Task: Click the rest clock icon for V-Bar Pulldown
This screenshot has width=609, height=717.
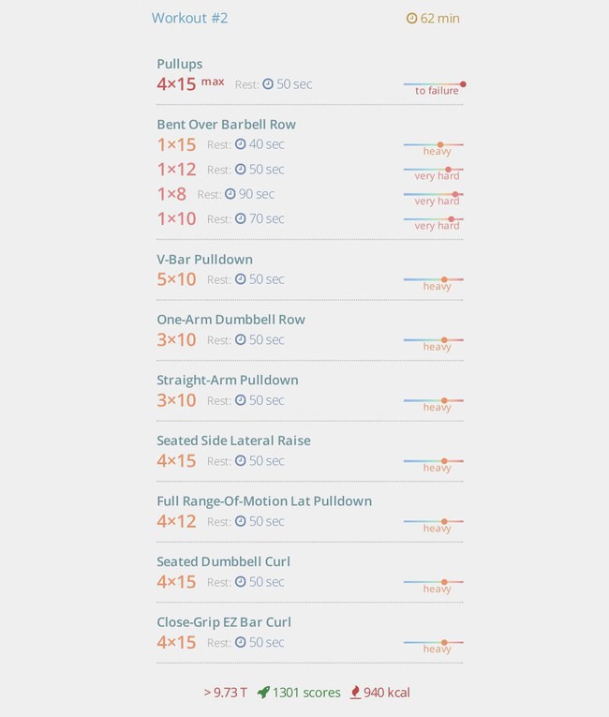Action: [x=241, y=279]
